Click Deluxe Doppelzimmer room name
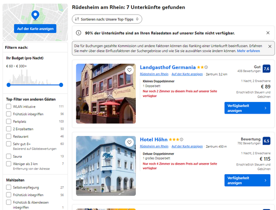 tap(158, 154)
